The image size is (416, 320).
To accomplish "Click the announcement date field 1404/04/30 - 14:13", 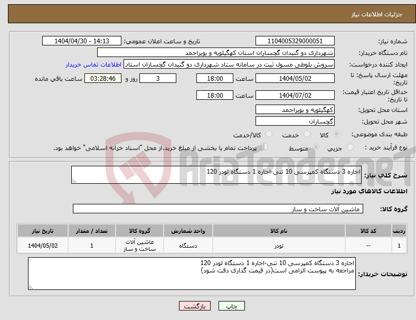I will [82, 41].
